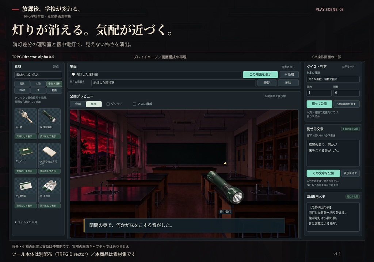Click 振って公開 to roll dice

point(319,104)
